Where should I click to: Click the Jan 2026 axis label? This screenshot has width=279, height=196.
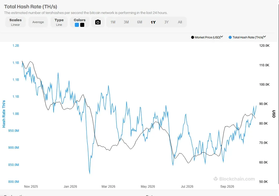coord(70,186)
